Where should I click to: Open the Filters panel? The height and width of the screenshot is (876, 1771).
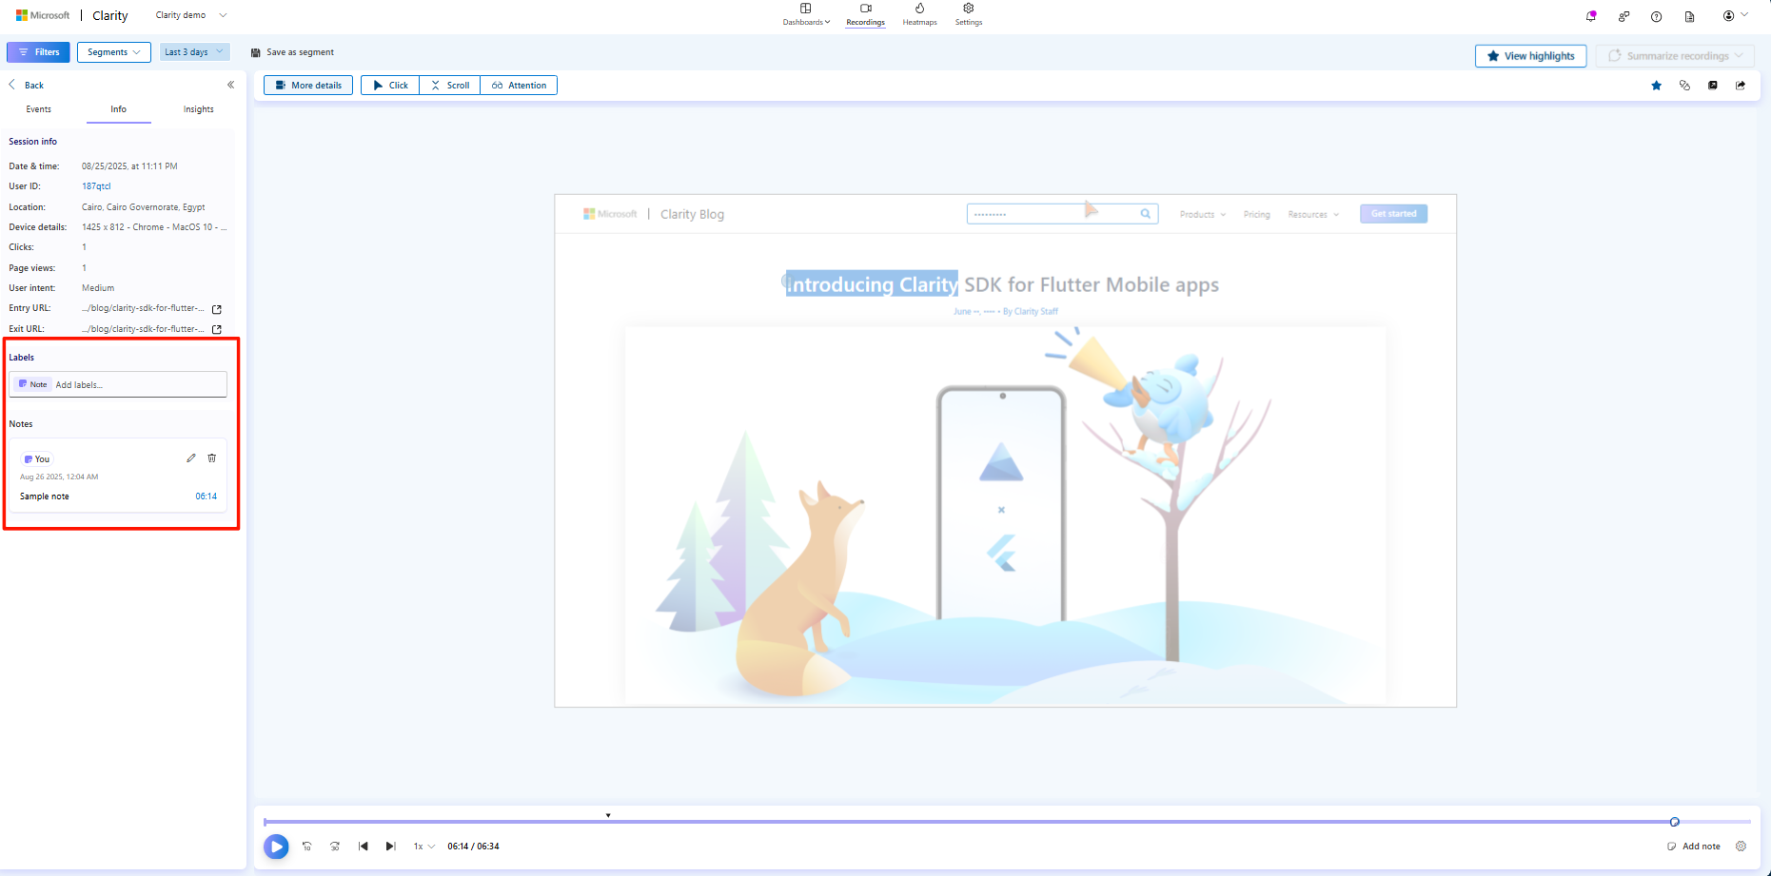click(x=38, y=52)
